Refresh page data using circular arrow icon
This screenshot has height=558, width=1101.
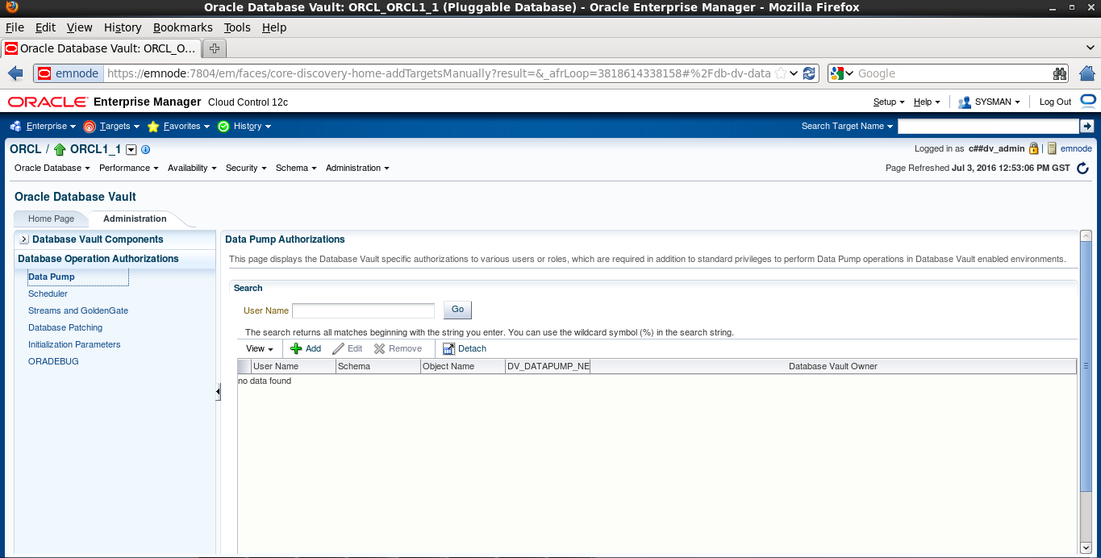[1082, 169]
